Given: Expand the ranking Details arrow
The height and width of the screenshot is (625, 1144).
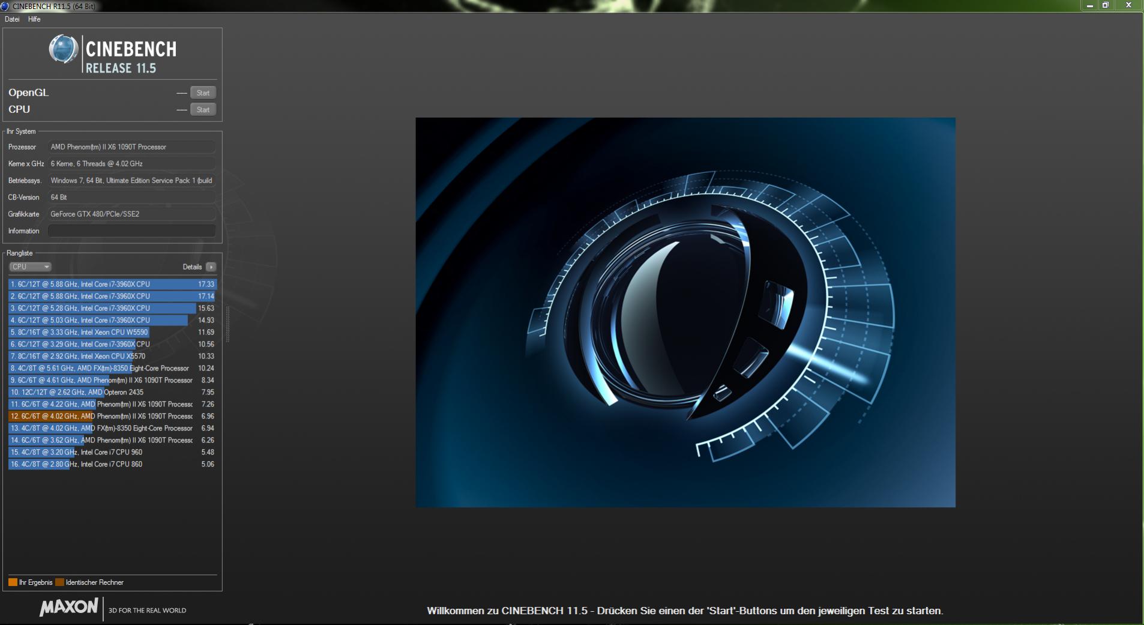Looking at the screenshot, I should tap(211, 267).
